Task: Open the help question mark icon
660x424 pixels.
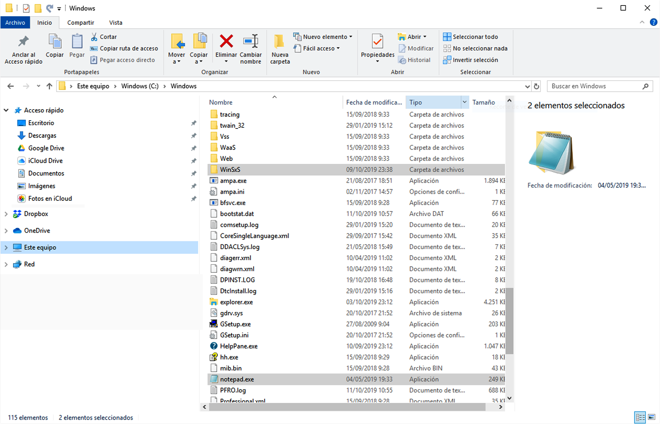Action: click(653, 22)
